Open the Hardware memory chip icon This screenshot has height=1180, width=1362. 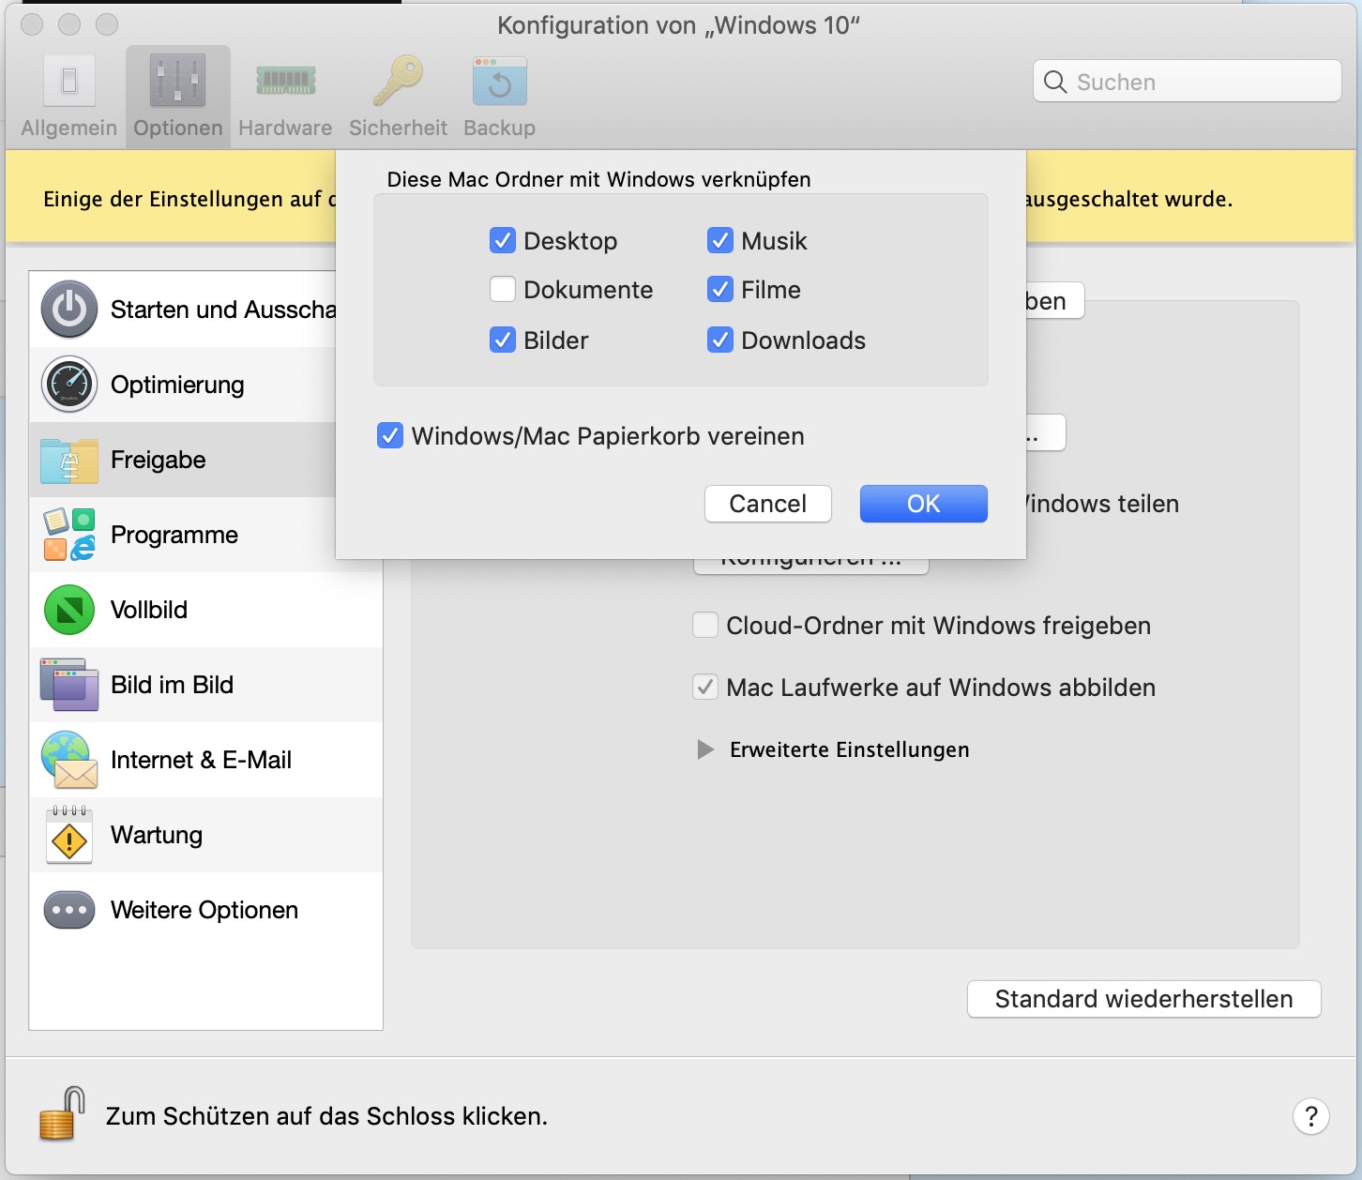coord(285,82)
